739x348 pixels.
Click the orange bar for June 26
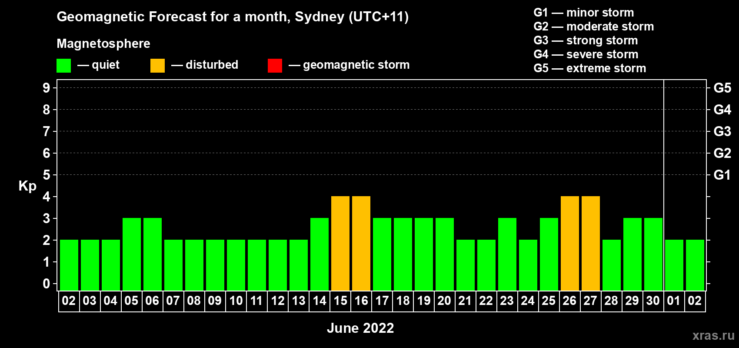[x=570, y=243]
